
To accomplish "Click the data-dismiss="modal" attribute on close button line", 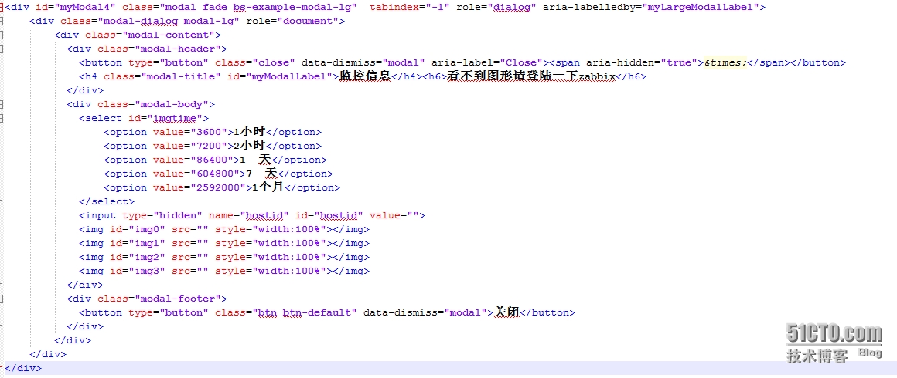I will click(363, 62).
